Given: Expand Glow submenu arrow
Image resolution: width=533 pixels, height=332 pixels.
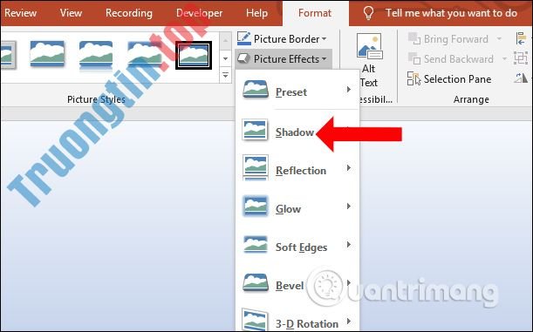Looking at the screenshot, I should click(349, 206).
